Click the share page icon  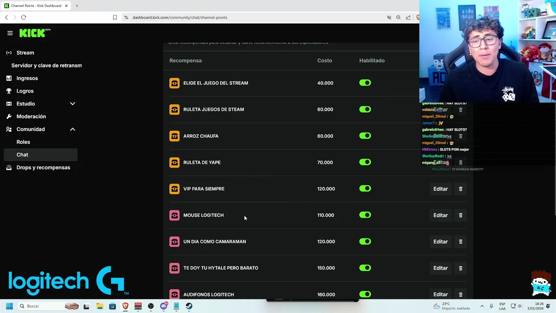point(408,17)
